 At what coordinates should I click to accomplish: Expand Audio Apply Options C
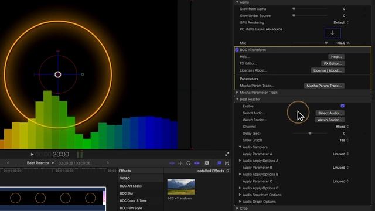point(240,188)
